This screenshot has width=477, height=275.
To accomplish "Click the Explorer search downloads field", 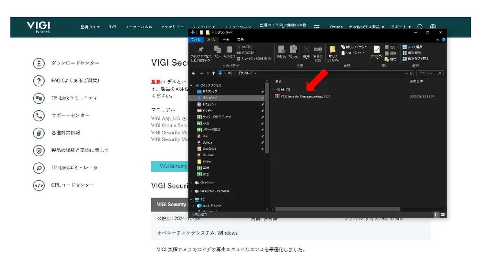I will 430,73.
